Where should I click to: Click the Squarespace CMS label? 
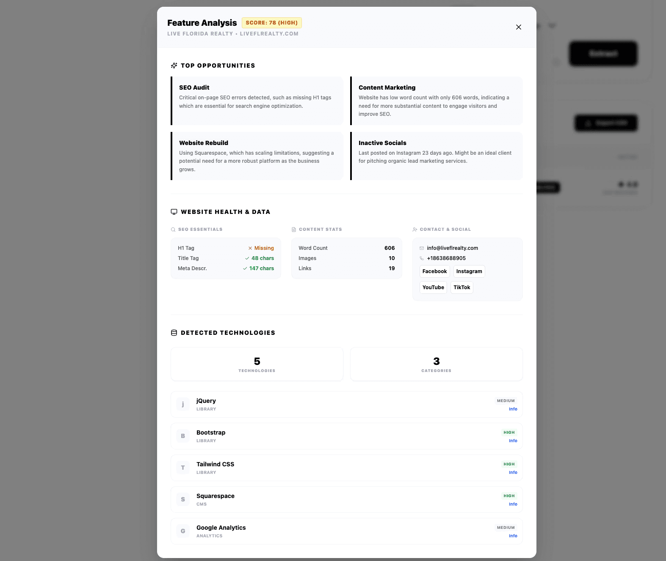point(202,504)
